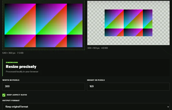172x110 pixels.
Task: Click "Processed locally in your browser" text
Action: click(22, 72)
